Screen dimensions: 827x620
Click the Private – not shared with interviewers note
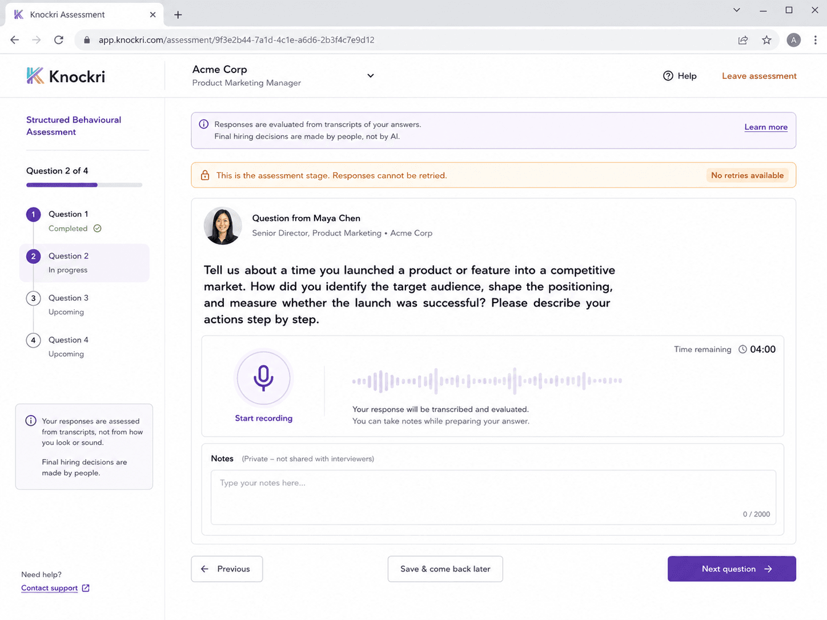308,459
